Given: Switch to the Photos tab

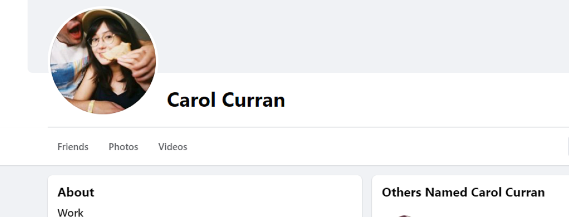Looking at the screenshot, I should (x=123, y=147).
